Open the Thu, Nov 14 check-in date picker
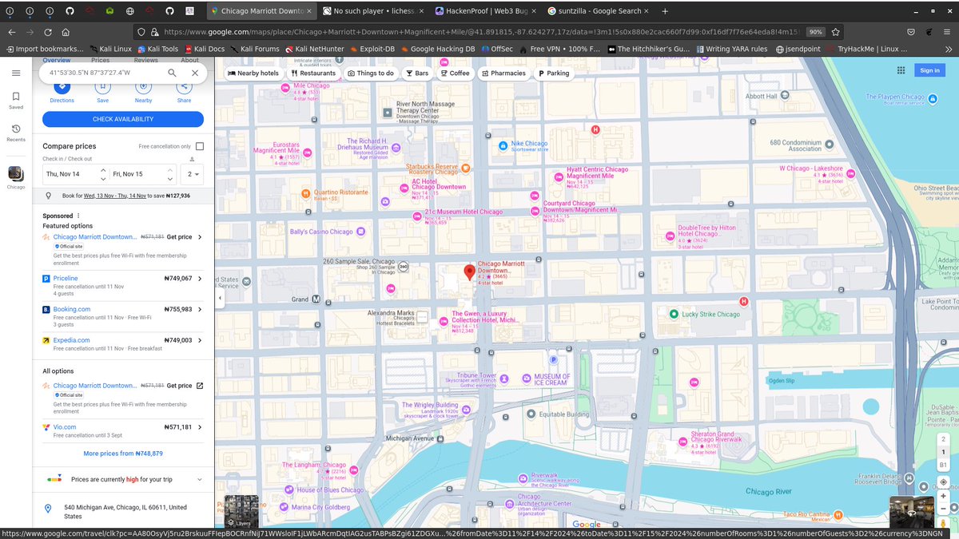 (x=75, y=173)
